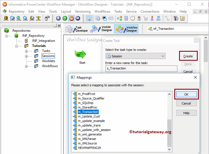Click the green Start task on the canvas

tap(80, 54)
